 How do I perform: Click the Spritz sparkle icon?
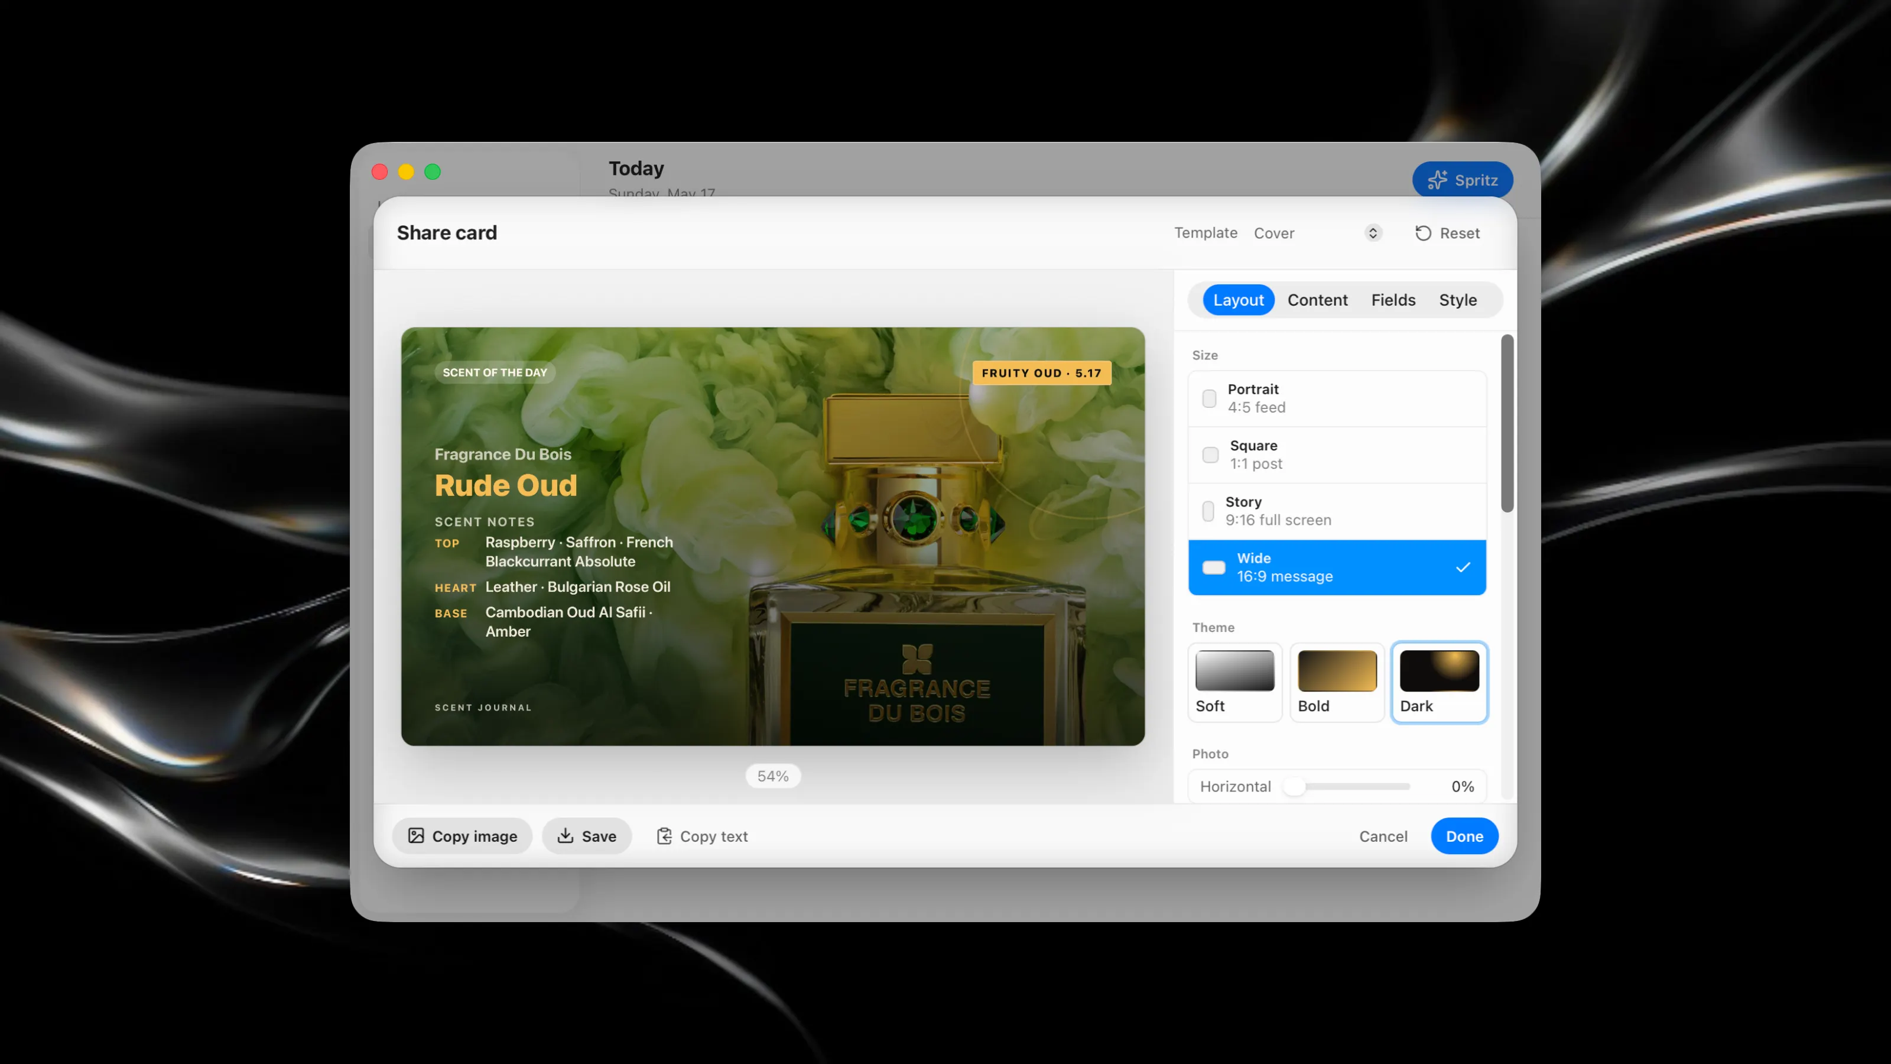(1437, 180)
